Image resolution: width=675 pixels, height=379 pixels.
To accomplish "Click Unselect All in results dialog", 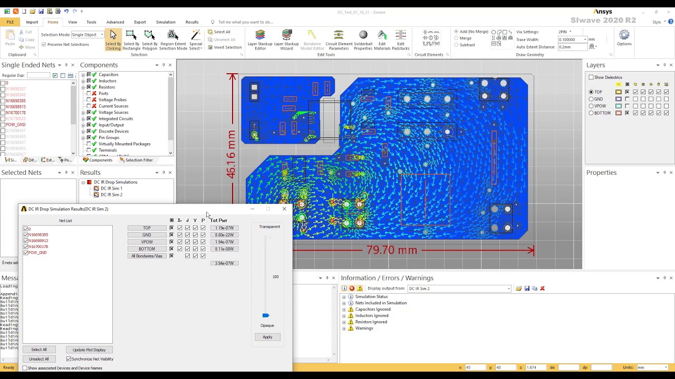I will pyautogui.click(x=38, y=359).
